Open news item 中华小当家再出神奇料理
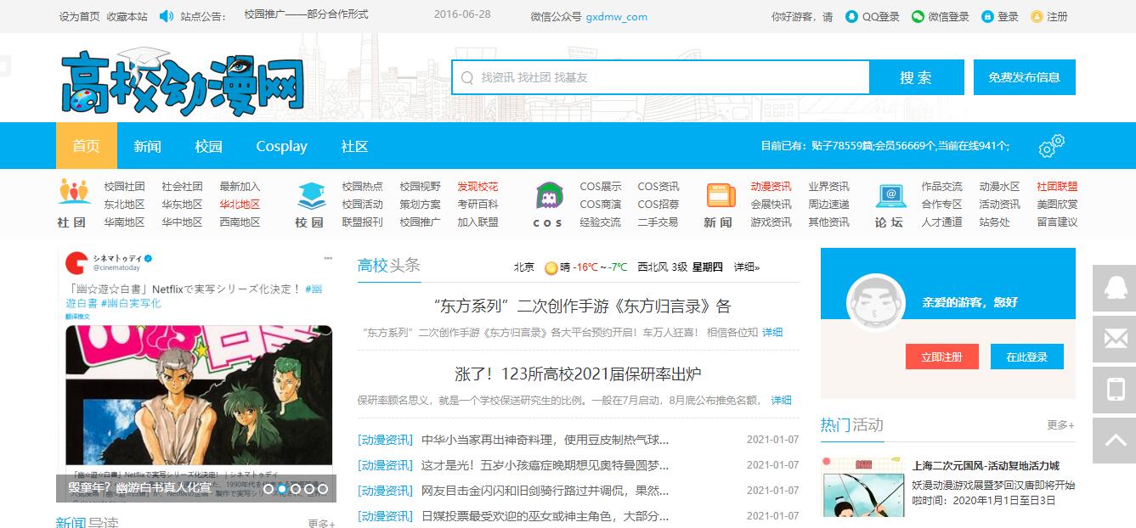1136x528 pixels. 545,440
